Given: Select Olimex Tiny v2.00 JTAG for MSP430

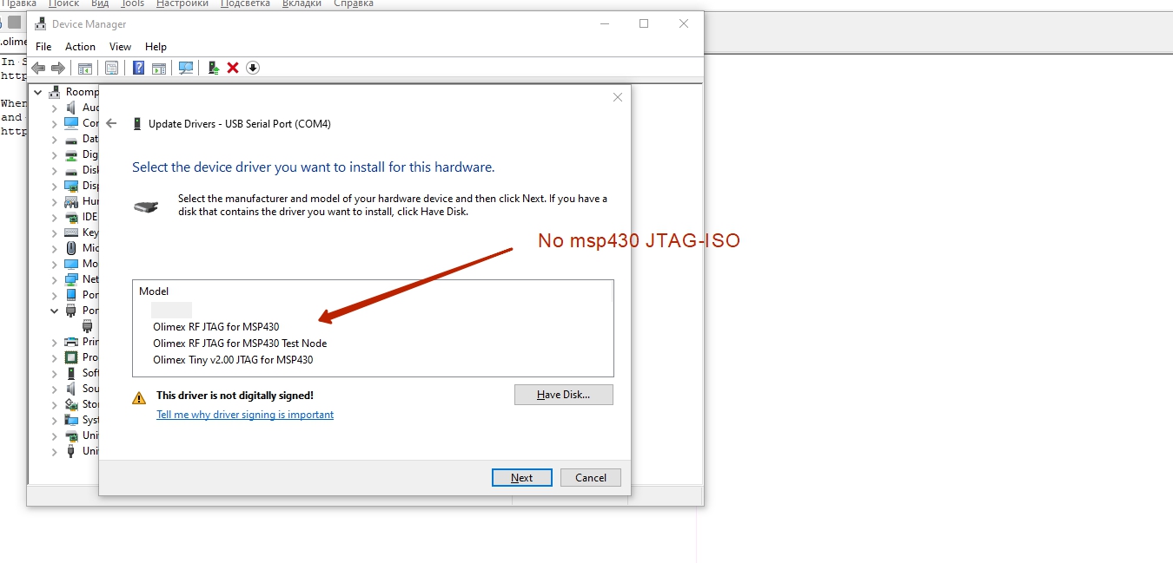Looking at the screenshot, I should [233, 359].
